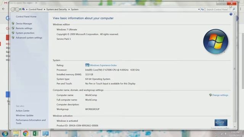The height and width of the screenshot is (137, 244).
Task: Click the address bar refresh button
Action: coord(202,10)
